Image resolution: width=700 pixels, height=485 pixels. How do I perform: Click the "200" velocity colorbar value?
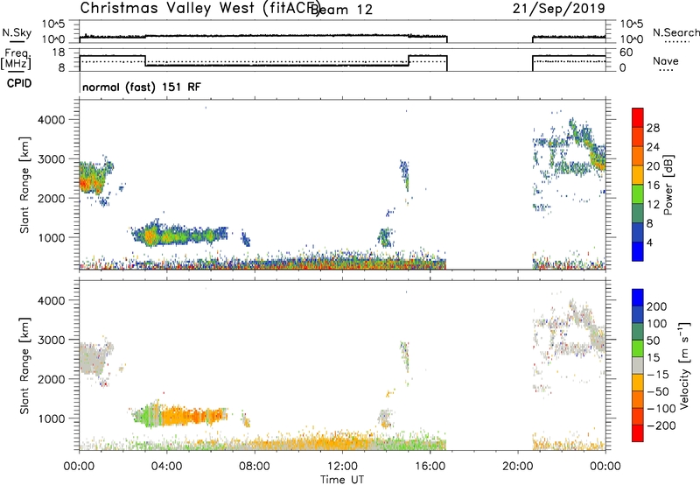[657, 306]
